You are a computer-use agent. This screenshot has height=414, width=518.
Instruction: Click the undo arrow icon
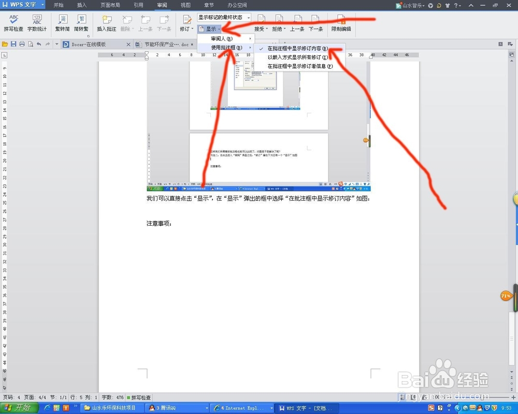pyautogui.click(x=39, y=44)
